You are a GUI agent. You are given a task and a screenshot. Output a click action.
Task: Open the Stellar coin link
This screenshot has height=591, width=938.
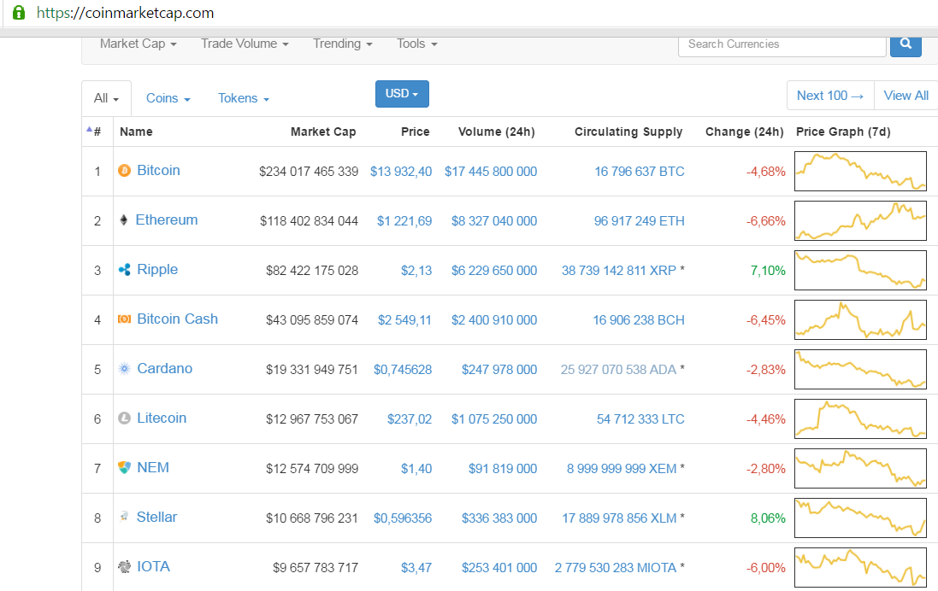(156, 518)
